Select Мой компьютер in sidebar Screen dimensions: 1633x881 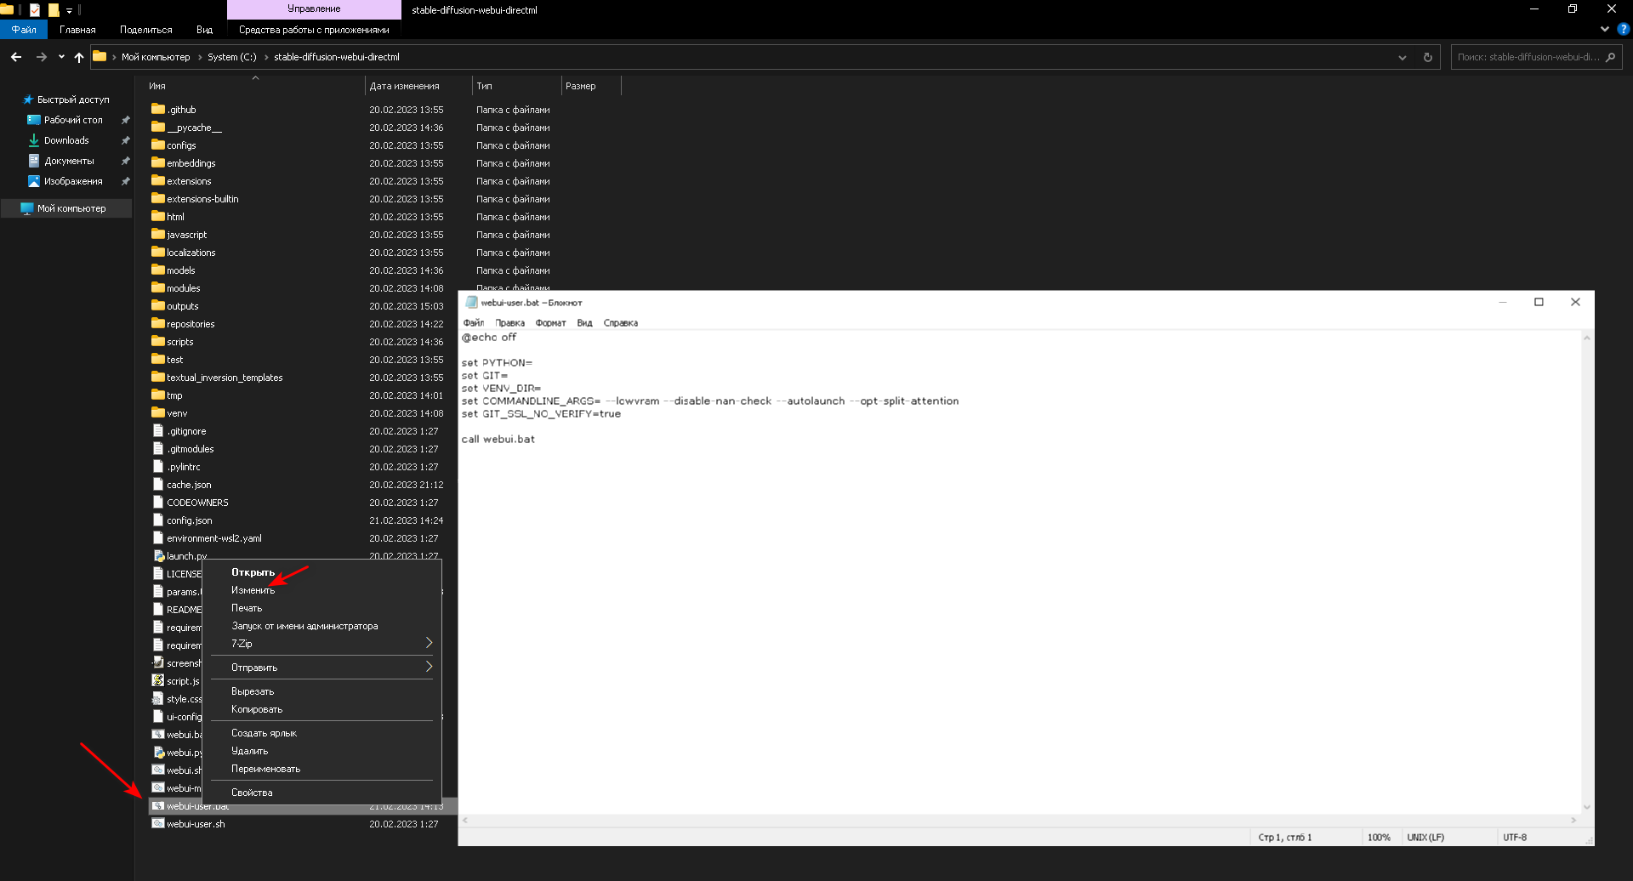point(66,208)
